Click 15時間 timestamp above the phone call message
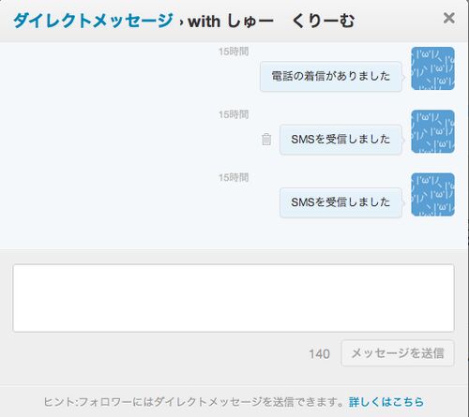The image size is (469, 417). [x=234, y=52]
